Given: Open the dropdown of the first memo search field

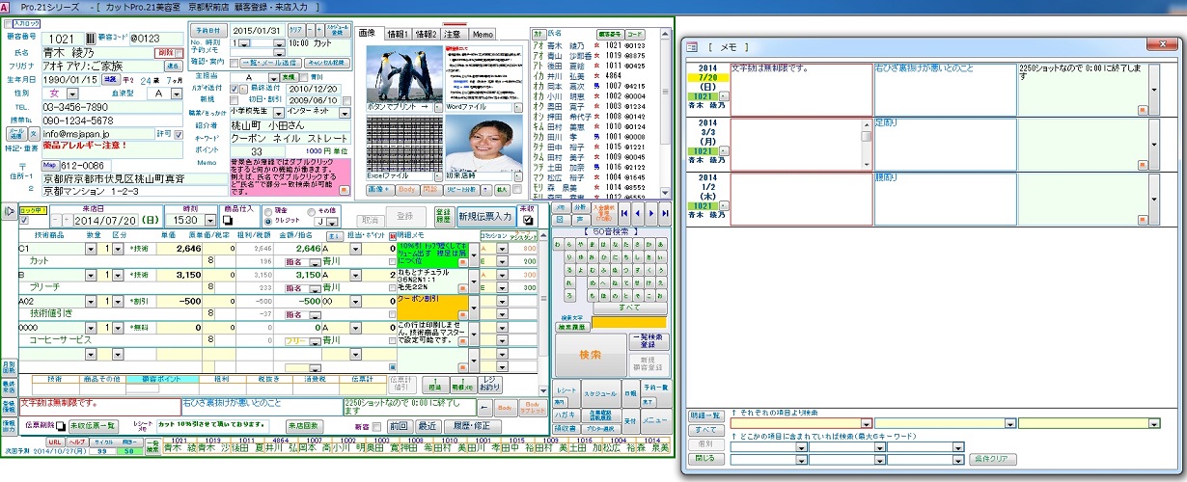Looking at the screenshot, I should point(868,423).
